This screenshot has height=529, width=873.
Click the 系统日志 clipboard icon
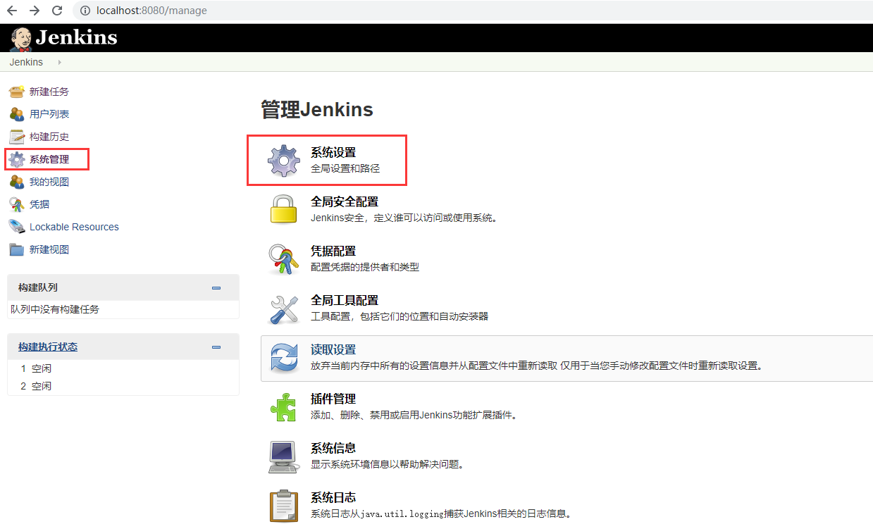[284, 506]
